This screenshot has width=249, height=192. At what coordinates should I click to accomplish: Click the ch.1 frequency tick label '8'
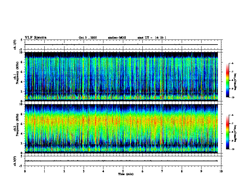tap(22, 62)
